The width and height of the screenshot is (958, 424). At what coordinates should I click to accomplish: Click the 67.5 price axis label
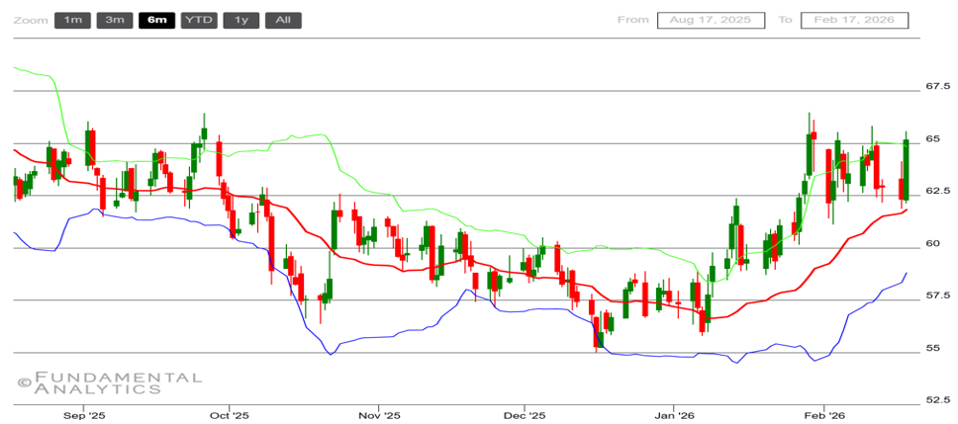pos(938,87)
